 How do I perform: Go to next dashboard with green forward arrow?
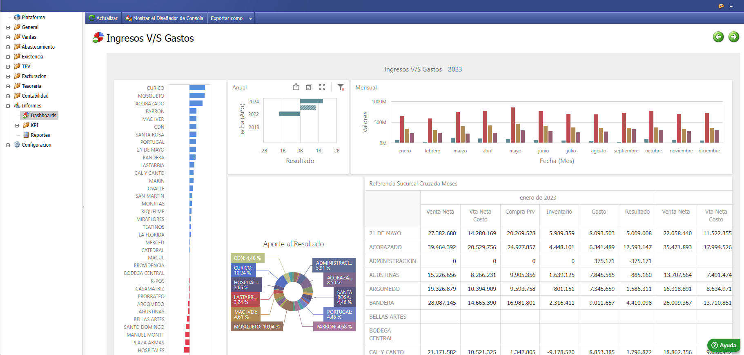click(734, 37)
